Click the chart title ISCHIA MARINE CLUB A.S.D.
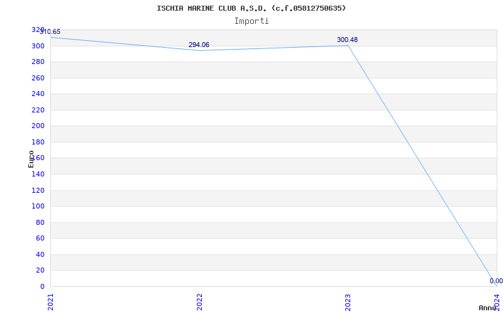Viewport: 503px width, 314px height. click(251, 8)
